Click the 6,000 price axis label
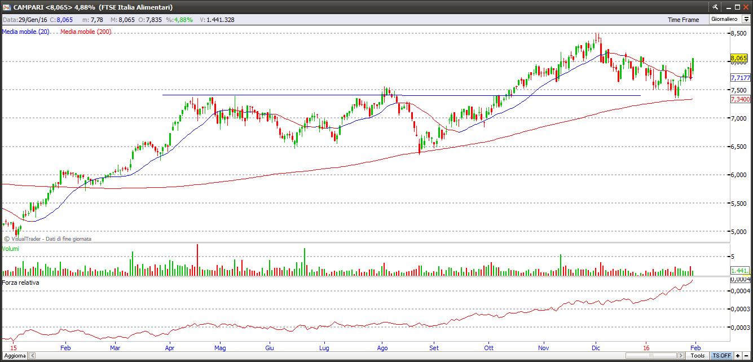This screenshot has width=753, height=362. (738, 175)
